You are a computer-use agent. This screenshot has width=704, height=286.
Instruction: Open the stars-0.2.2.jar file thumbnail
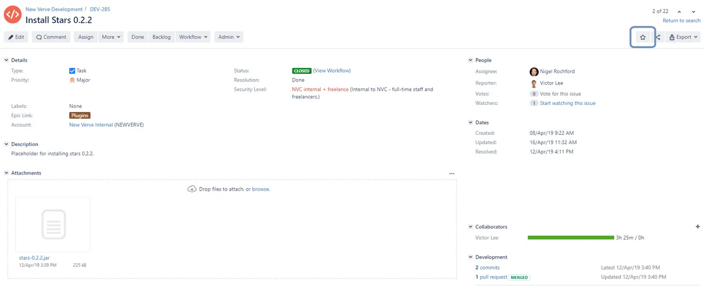(x=53, y=224)
